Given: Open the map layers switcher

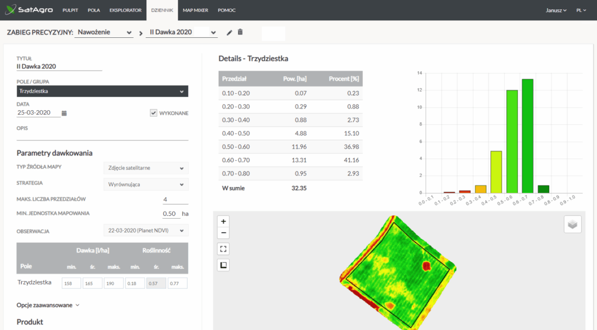Looking at the screenshot, I should [x=573, y=224].
